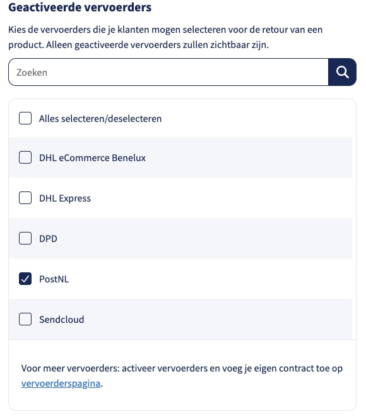This screenshot has width=366, height=417.
Task: Click the white checkmark inside the PostNL box
Action: click(25, 279)
